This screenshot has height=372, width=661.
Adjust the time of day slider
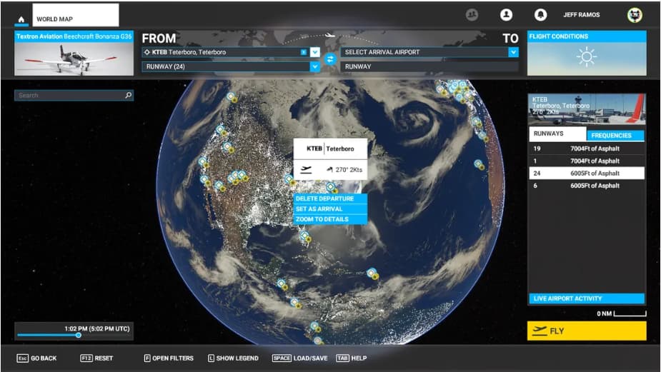79,335
